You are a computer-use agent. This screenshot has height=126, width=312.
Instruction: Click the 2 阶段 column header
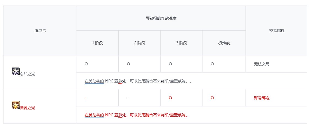(140, 43)
